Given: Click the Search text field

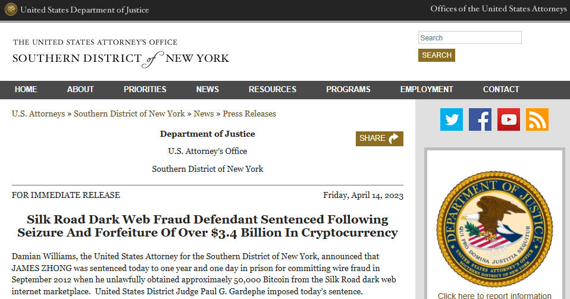Looking at the screenshot, I should coord(469,38).
